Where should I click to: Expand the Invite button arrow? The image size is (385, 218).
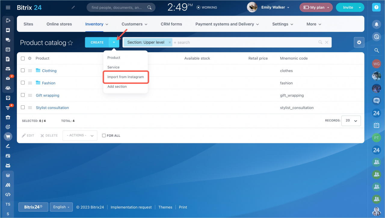[360, 8]
